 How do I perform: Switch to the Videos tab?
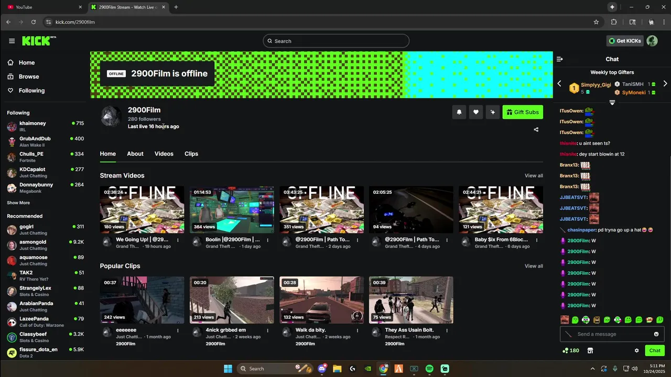pos(164,154)
